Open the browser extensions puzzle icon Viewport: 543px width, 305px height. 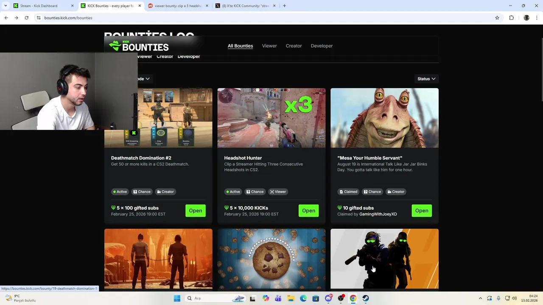click(x=511, y=18)
